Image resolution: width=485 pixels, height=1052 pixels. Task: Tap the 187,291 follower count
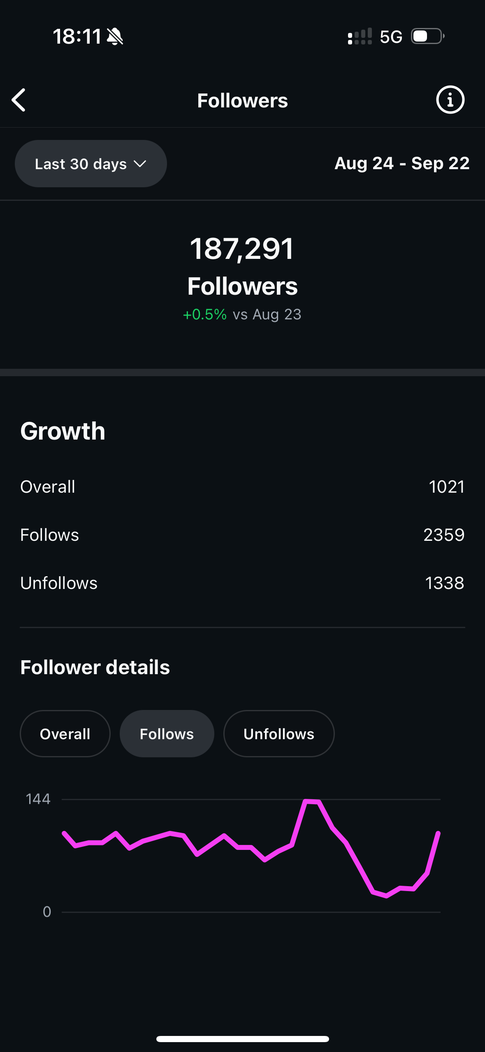click(242, 249)
